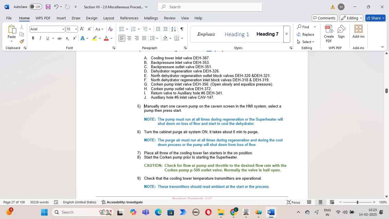
Task: Click the Focus mode button
Action: click(x=293, y=202)
